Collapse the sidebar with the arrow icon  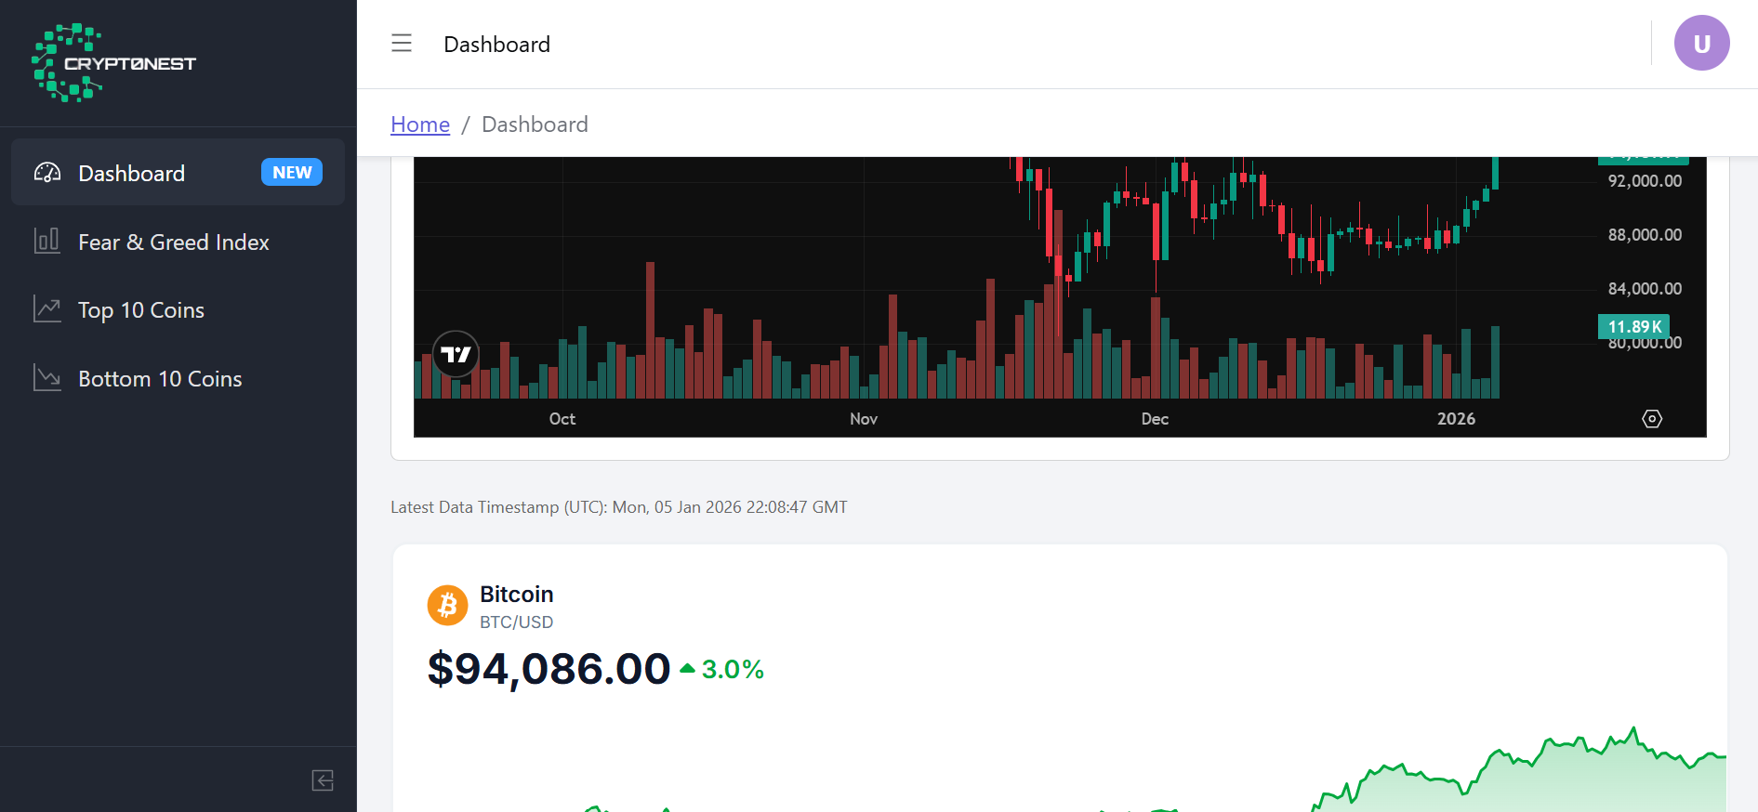point(323,780)
